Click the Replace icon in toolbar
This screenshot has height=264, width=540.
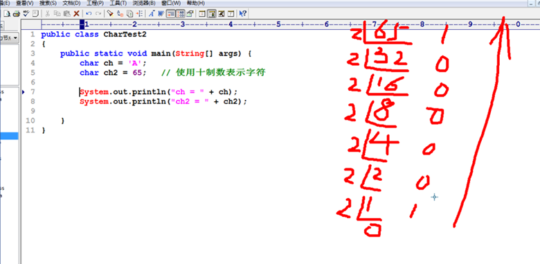120,14
